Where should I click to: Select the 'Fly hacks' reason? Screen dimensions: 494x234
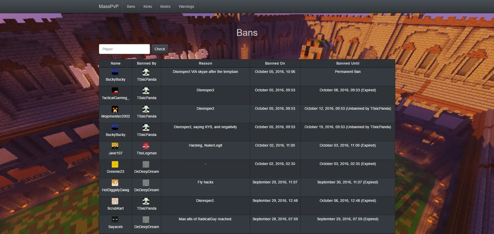tap(206, 182)
